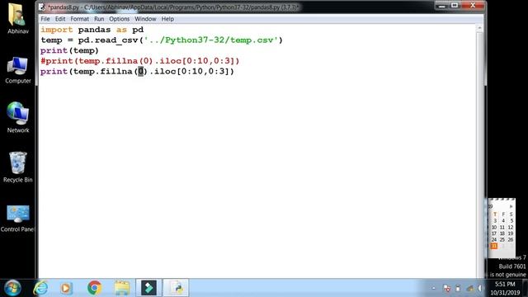Select the Recycle Bin desktop icon
528x297 pixels.
(18, 167)
